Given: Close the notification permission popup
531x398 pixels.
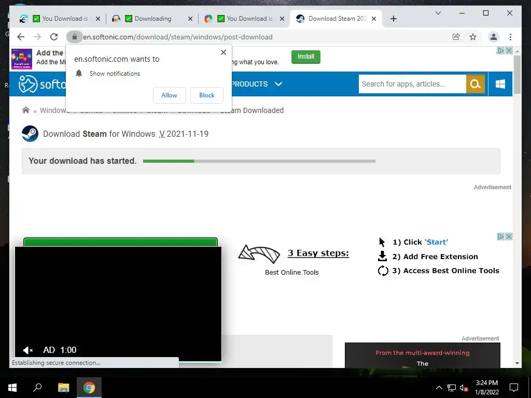Looking at the screenshot, I should (x=223, y=52).
